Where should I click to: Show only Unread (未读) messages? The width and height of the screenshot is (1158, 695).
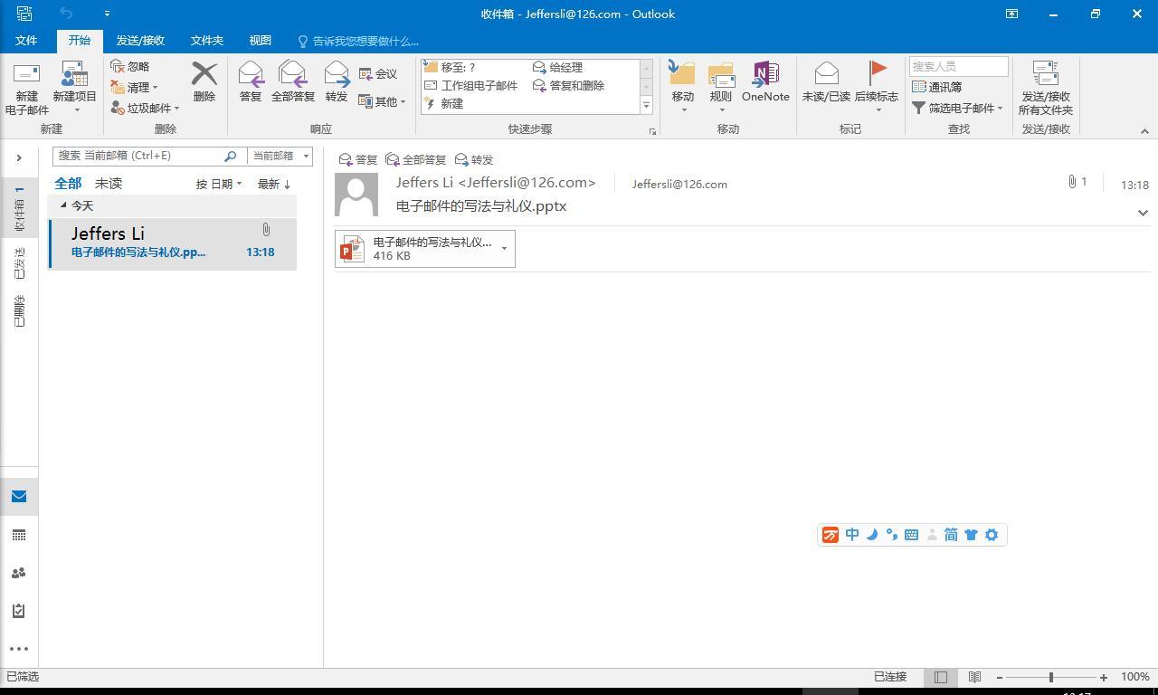109,183
